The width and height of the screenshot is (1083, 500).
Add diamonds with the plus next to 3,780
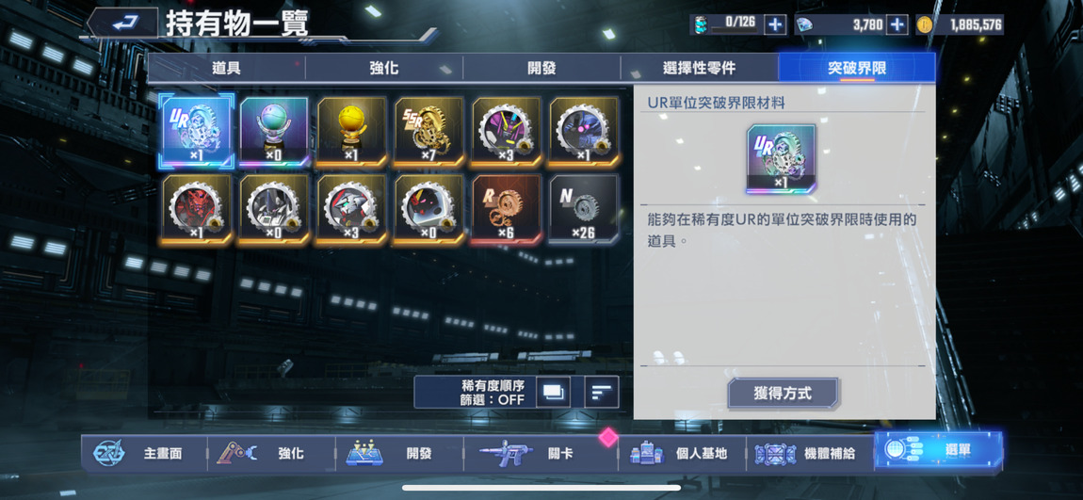click(x=897, y=24)
